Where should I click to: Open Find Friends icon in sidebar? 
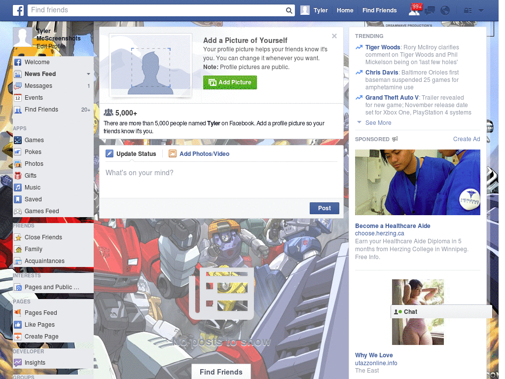coord(18,110)
